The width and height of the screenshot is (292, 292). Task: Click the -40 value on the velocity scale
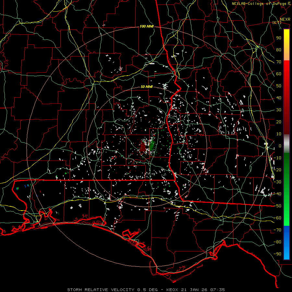point(277,194)
